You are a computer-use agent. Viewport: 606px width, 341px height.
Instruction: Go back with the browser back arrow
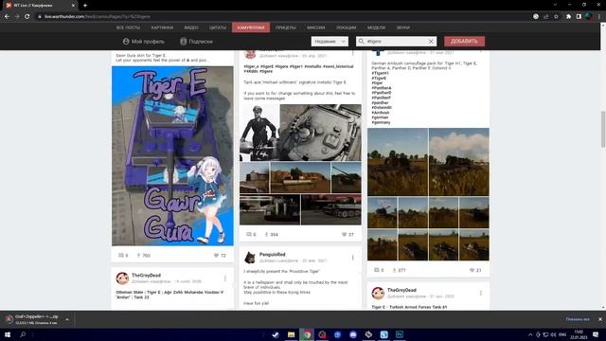click(7, 17)
